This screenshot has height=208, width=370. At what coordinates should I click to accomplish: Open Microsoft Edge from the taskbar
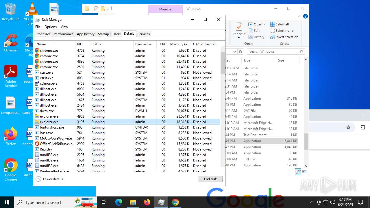coord(119,202)
